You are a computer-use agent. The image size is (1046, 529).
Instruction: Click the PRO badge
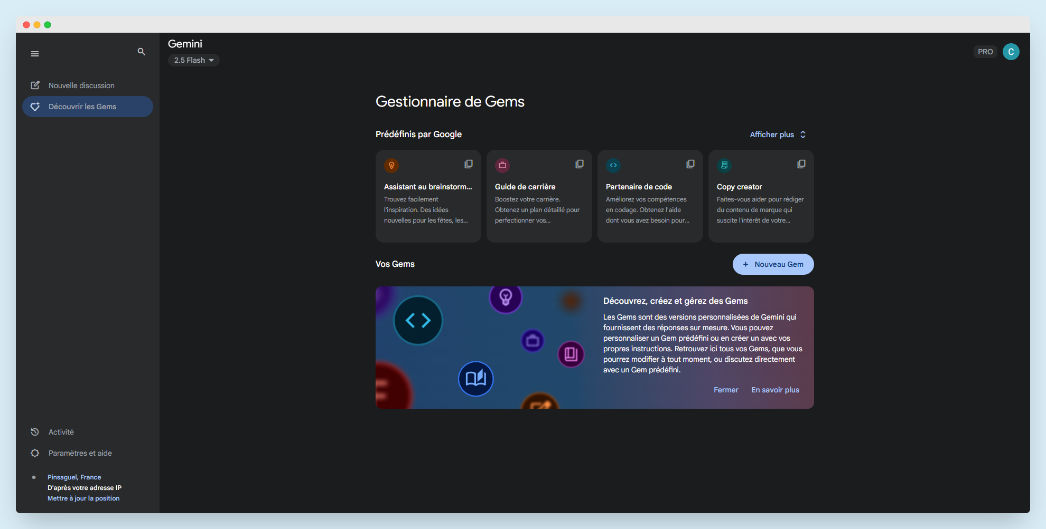(x=985, y=52)
